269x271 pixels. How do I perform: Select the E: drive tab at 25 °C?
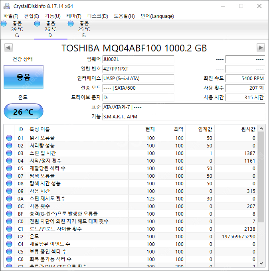click(84, 29)
